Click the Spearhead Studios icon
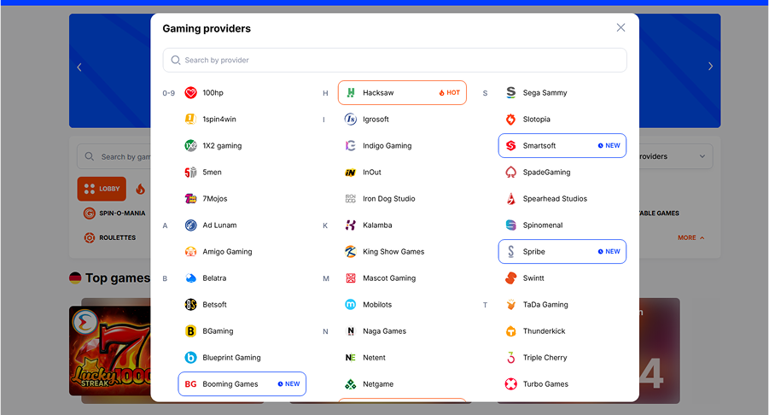 511,199
